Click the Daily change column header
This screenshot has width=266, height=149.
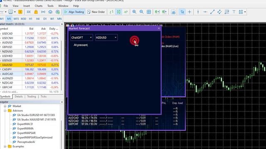coord(54,29)
